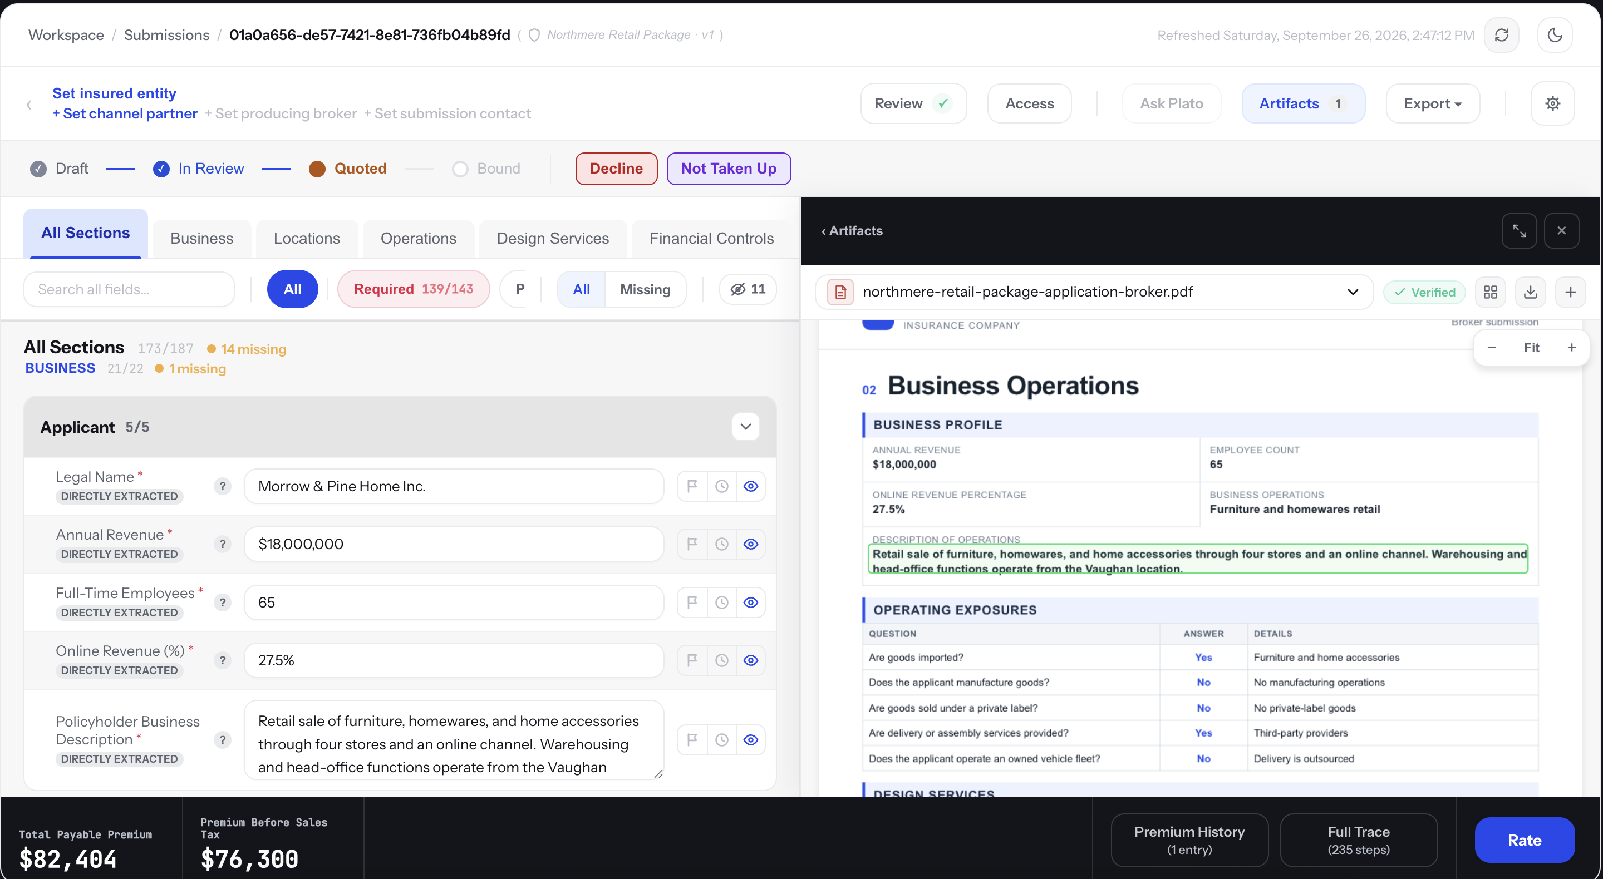Click Set channel partner link
Image resolution: width=1603 pixels, height=879 pixels.
pos(125,114)
